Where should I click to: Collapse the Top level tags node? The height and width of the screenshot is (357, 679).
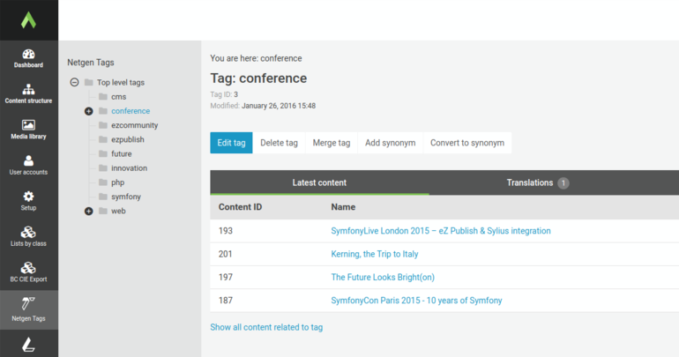[x=74, y=82]
